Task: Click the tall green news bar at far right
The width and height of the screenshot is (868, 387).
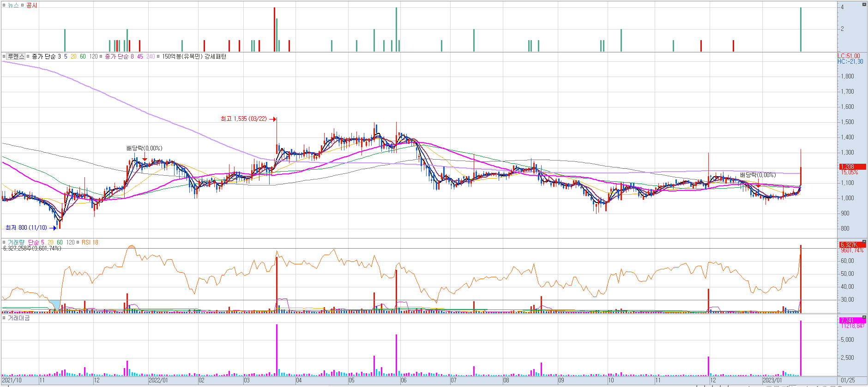Action: [x=801, y=29]
